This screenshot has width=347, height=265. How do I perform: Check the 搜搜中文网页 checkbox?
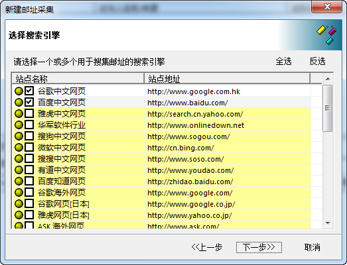coord(29,158)
